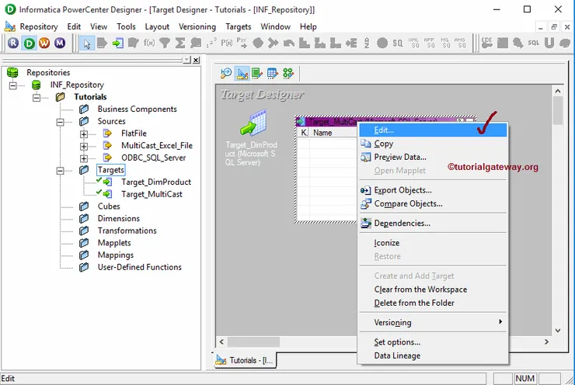Expand the ODBC_SQL_Server node
Screen dimensions: 575x385
(x=84, y=158)
